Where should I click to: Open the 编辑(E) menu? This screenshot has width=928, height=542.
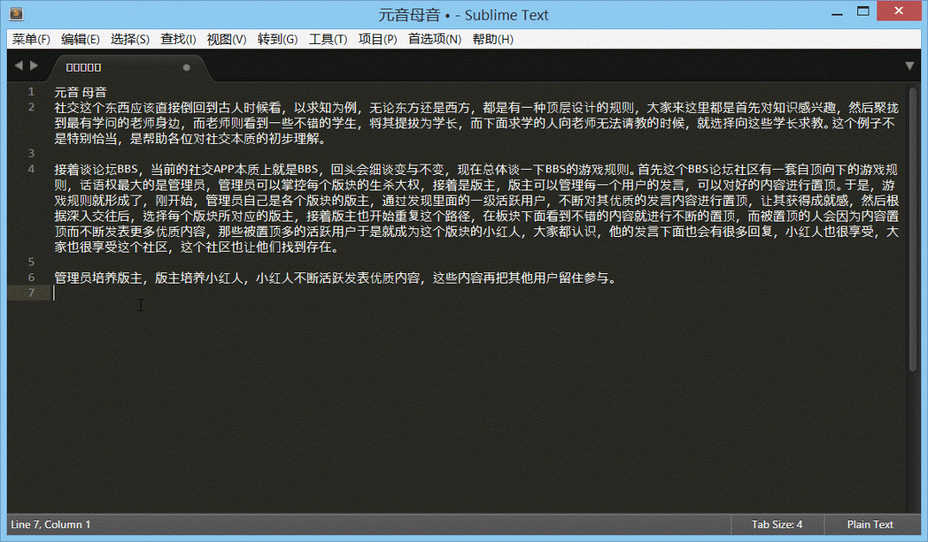(80, 39)
